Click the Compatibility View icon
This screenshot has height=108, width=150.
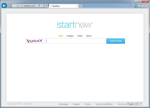pos(44,6)
